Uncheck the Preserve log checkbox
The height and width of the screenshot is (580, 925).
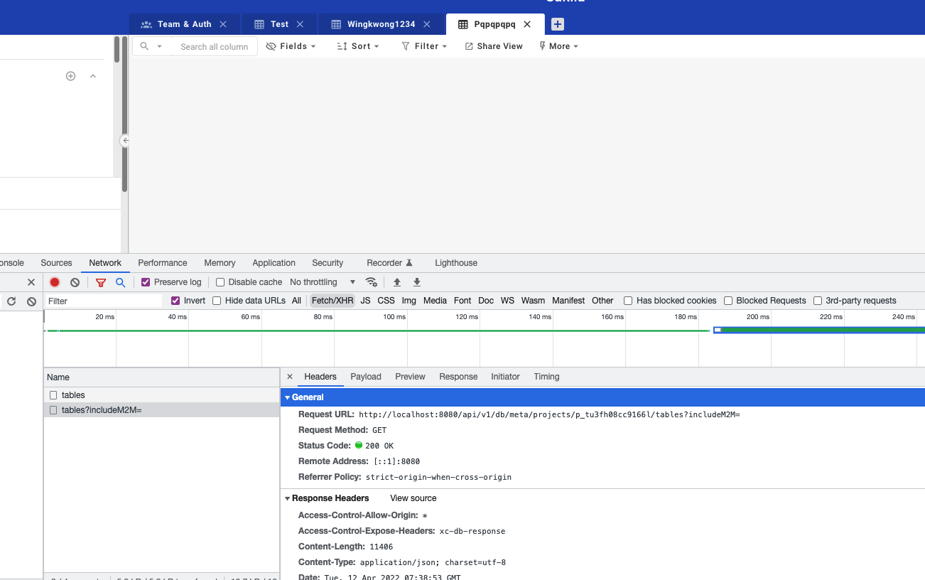click(x=146, y=281)
